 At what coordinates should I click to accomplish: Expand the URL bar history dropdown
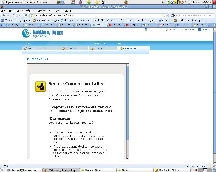[168, 16]
